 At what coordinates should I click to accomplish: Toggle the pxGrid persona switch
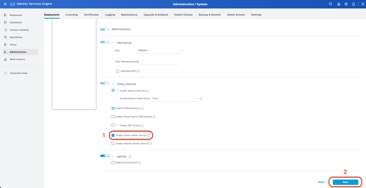pyautogui.click(x=104, y=156)
